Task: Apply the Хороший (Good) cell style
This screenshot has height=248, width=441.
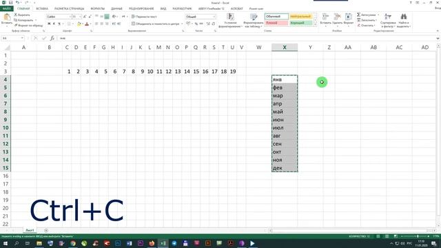Action: pos(300,23)
